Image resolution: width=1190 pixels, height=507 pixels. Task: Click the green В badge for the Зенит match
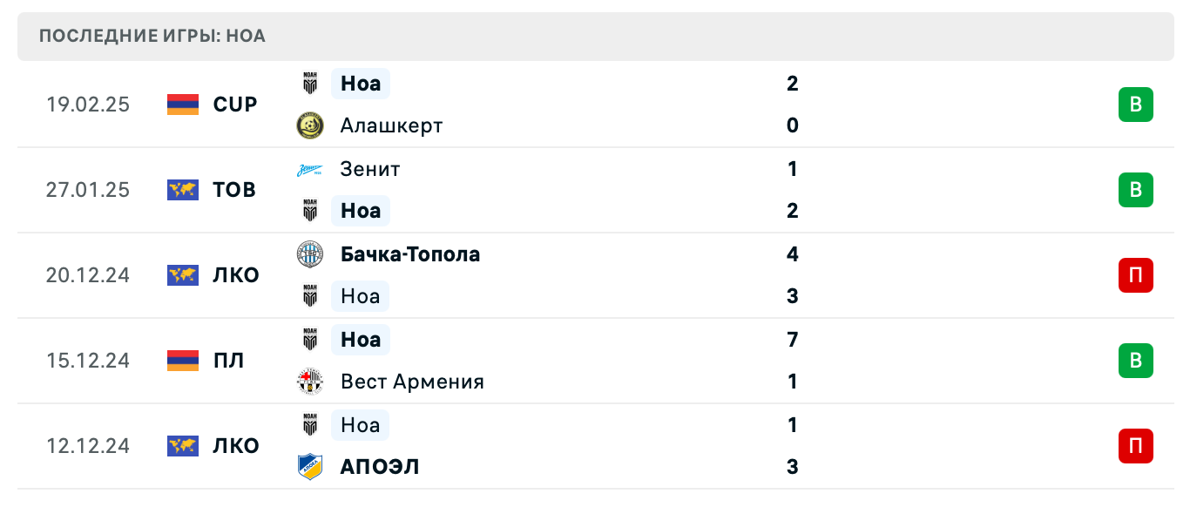click(1135, 190)
